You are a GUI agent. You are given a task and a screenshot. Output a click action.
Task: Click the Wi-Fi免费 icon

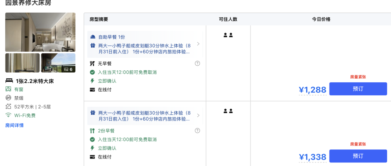click(x=8, y=115)
